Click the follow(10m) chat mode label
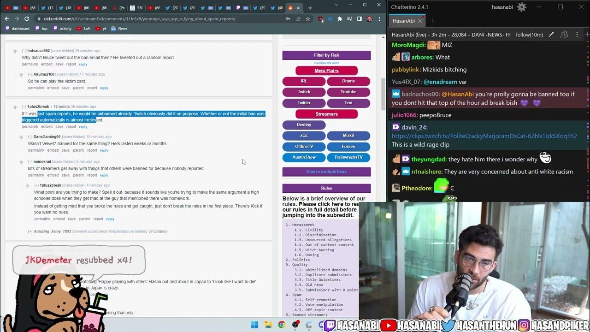The image size is (590, 332). tap(529, 35)
